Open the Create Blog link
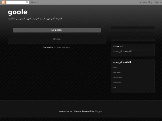This screenshot has width=162, height=121. [146, 2]
